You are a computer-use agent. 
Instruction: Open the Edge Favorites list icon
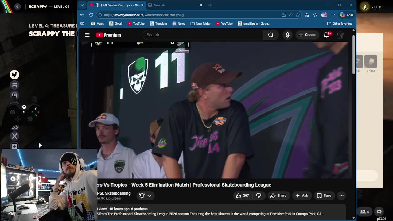(x=315, y=15)
